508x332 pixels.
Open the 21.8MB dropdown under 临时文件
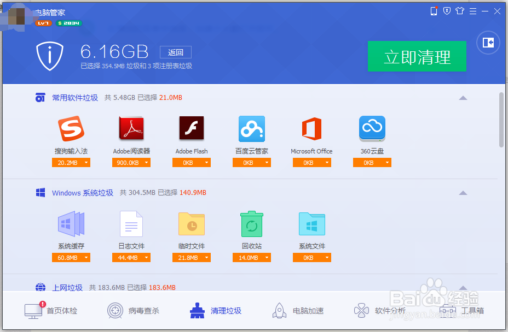click(192, 258)
